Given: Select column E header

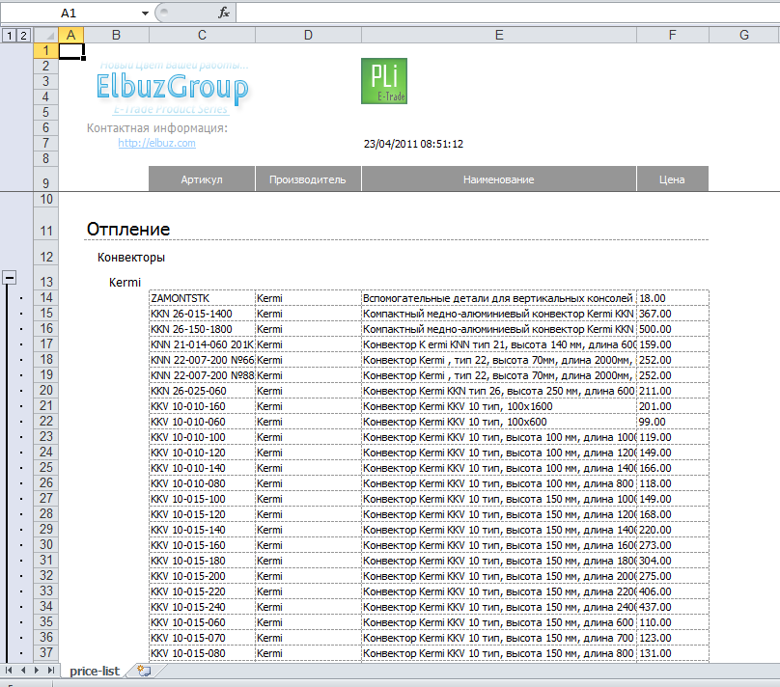Looking at the screenshot, I should point(499,35).
